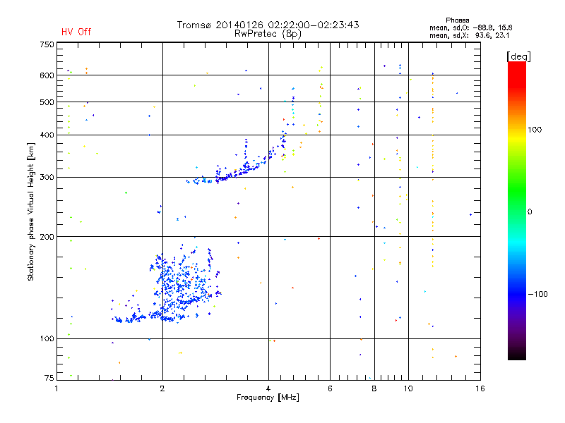Viewport: 565px width, 423px height.
Task: Click the y-axis tick label '400'
Action: click(47, 135)
